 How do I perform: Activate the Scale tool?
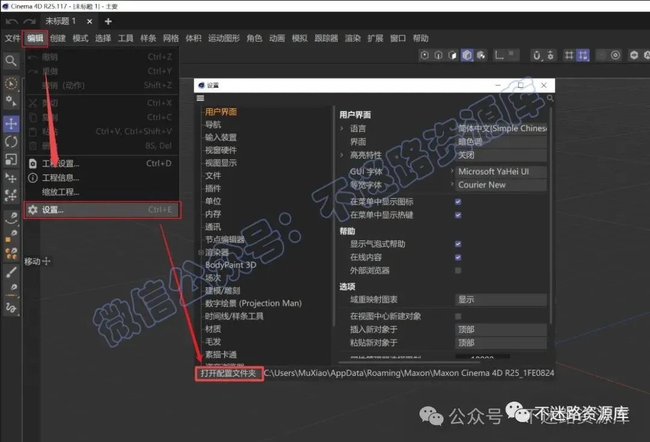coord(11,159)
